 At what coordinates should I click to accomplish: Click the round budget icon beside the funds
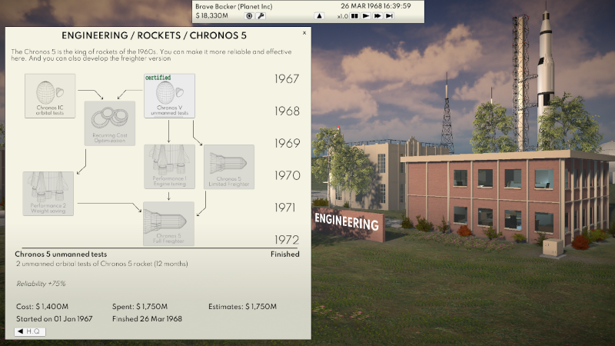(248, 15)
